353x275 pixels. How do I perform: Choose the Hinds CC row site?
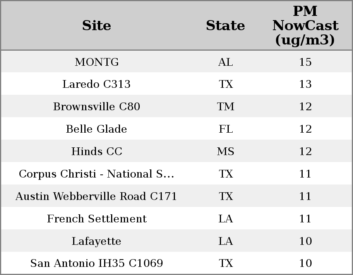click(x=96, y=152)
